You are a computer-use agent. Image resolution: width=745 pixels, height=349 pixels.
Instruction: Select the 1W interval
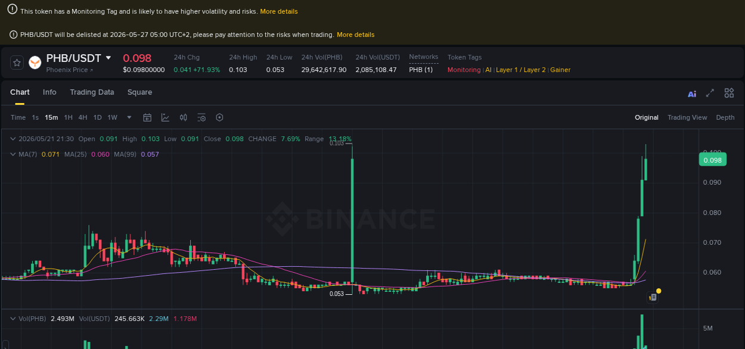click(x=112, y=117)
